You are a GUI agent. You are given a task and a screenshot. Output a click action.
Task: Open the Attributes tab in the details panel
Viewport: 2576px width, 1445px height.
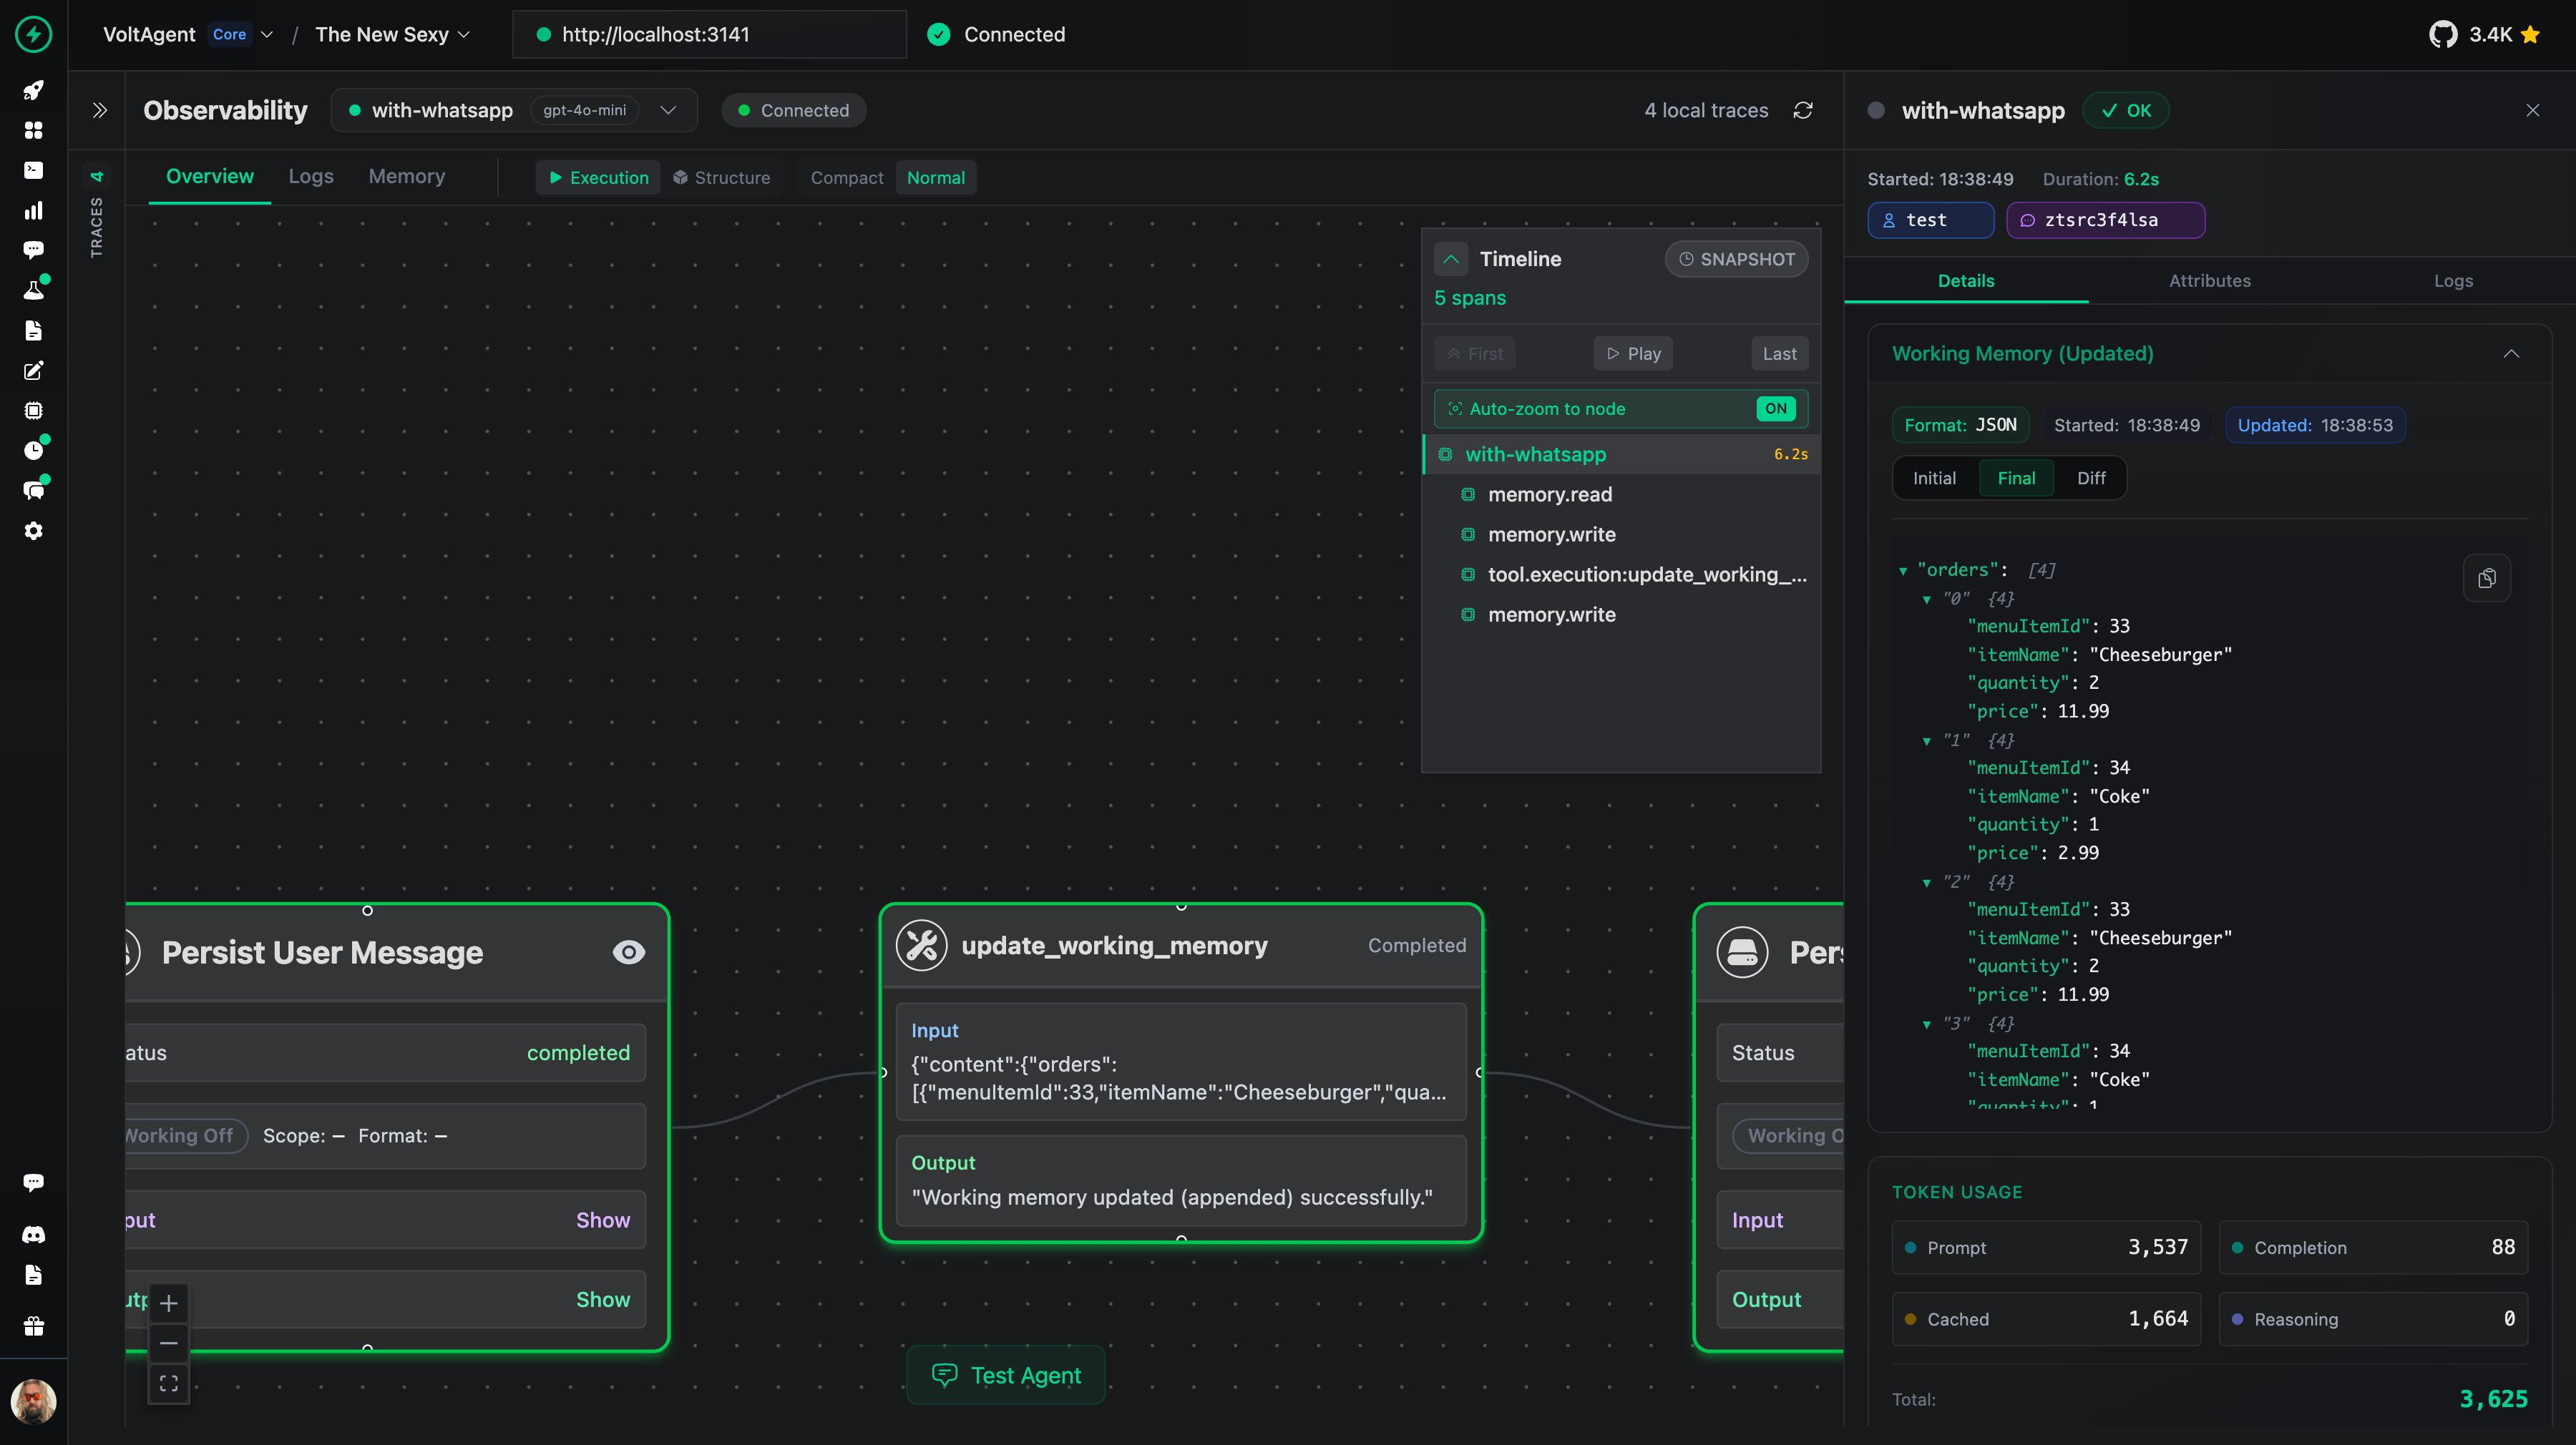[2209, 281]
